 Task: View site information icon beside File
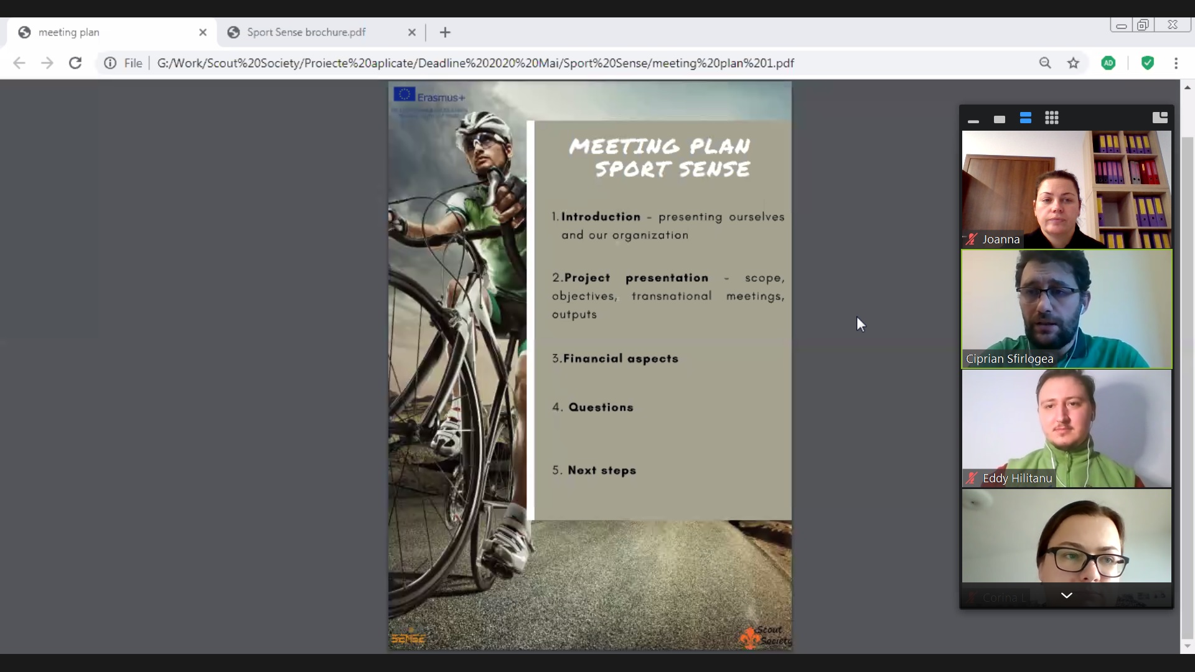[x=110, y=63]
